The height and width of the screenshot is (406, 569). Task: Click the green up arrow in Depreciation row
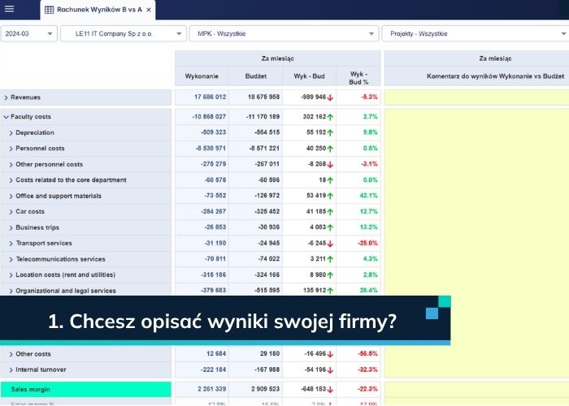(330, 133)
